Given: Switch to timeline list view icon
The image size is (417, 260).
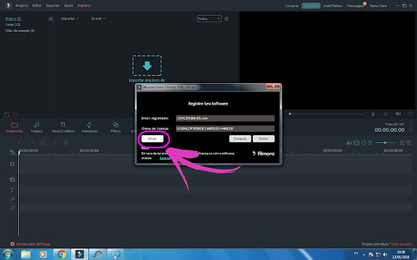Looking at the screenshot, I should (x=403, y=143).
